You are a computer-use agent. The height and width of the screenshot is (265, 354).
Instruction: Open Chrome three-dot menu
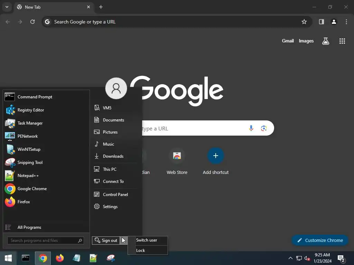(346, 22)
